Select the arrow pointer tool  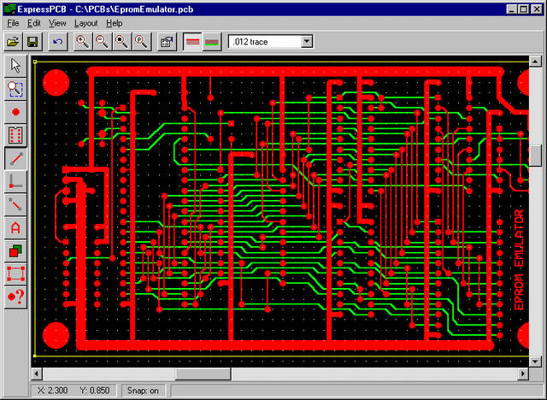(x=15, y=66)
